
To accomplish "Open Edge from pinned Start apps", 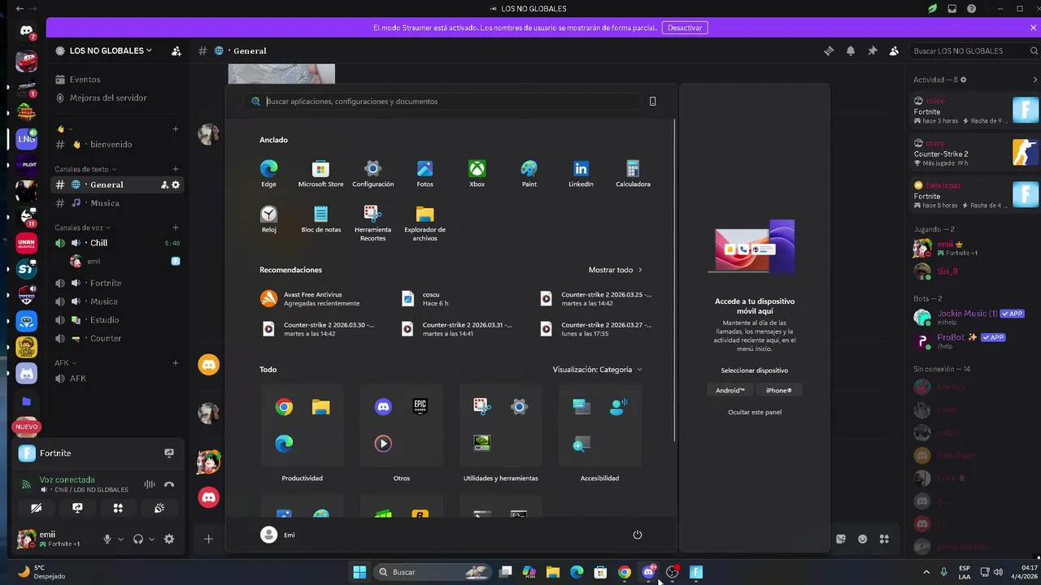I will pyautogui.click(x=268, y=173).
